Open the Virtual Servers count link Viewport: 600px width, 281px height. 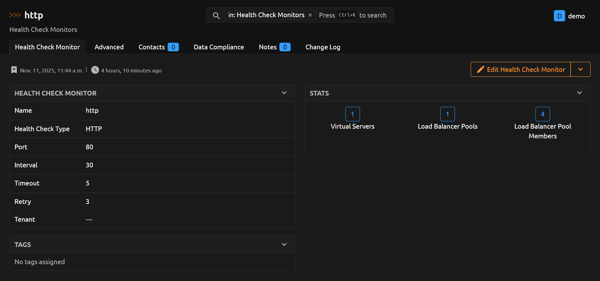(x=352, y=114)
